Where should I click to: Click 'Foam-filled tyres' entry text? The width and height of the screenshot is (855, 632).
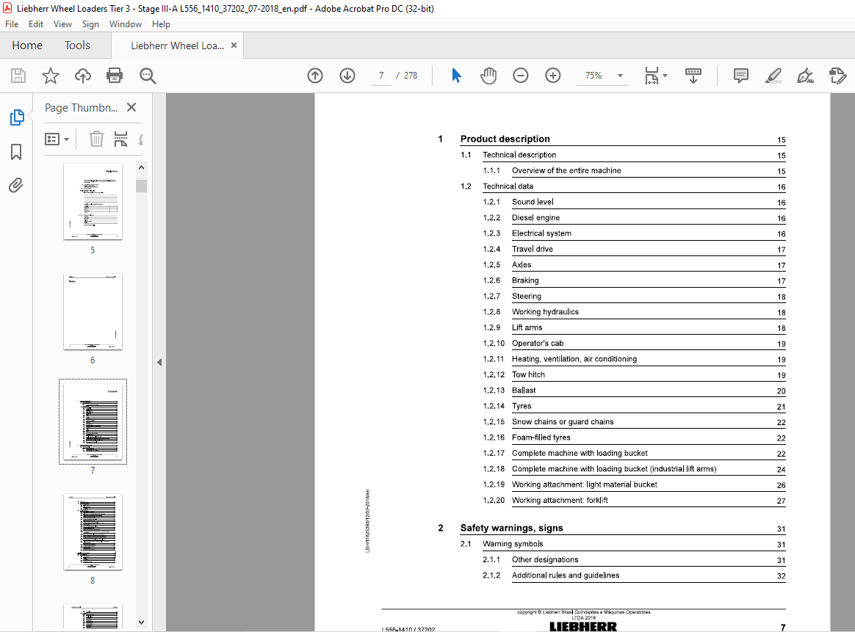[541, 437]
